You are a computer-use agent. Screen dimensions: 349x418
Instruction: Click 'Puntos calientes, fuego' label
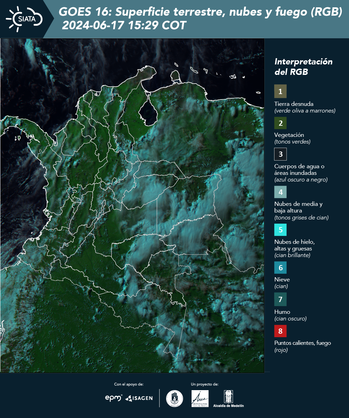[303, 343]
